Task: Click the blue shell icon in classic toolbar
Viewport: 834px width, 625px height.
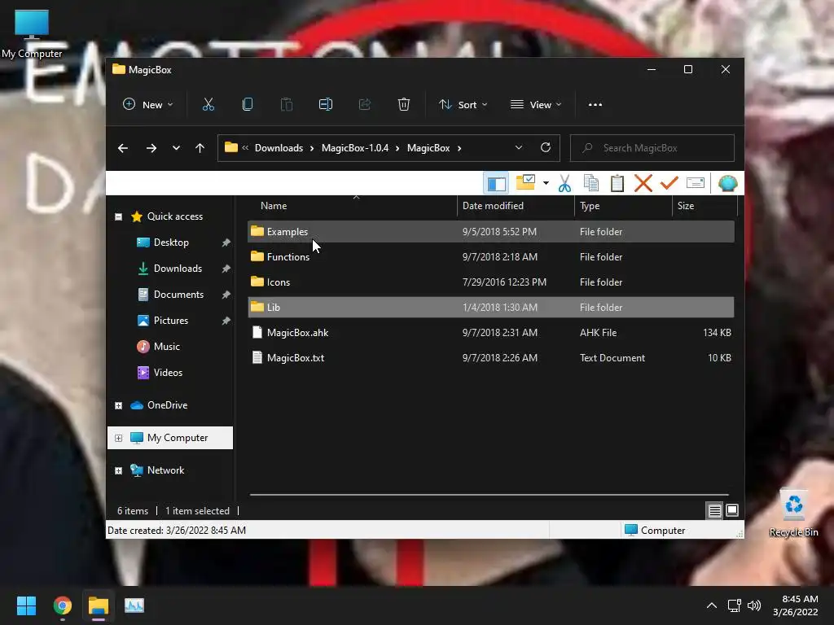Action: click(727, 183)
